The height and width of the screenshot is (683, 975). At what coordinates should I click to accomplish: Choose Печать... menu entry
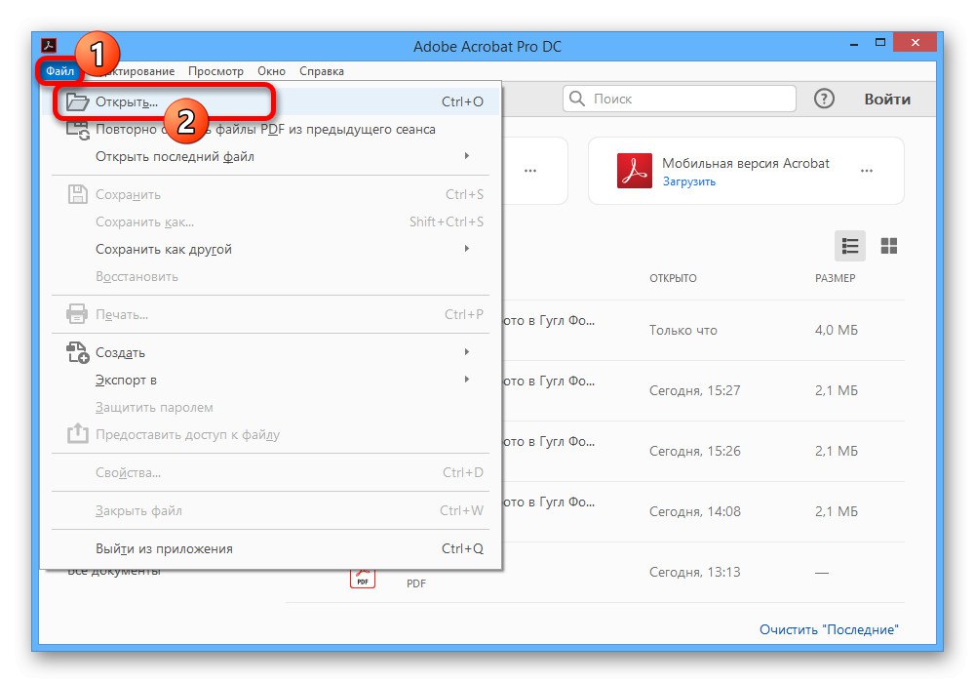coord(270,315)
